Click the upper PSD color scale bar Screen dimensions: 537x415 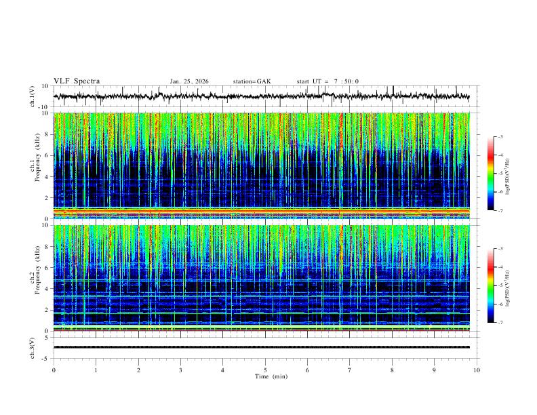click(x=490, y=174)
